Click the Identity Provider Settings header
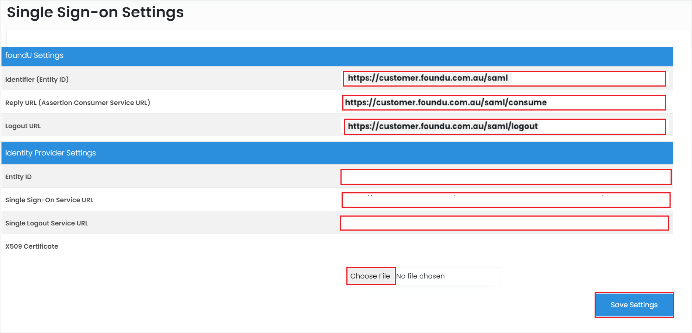Viewport: 692px width, 333px height. pyautogui.click(x=51, y=153)
